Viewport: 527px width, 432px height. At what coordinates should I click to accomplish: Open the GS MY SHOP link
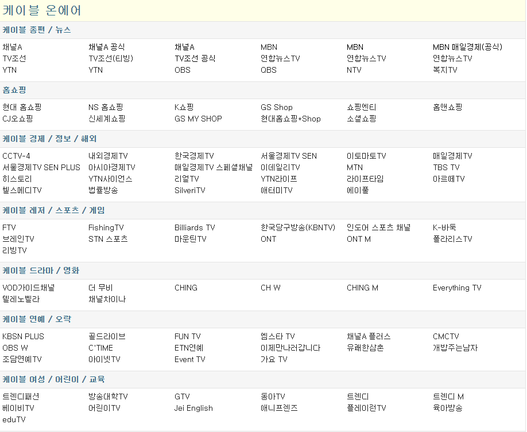[x=198, y=119]
